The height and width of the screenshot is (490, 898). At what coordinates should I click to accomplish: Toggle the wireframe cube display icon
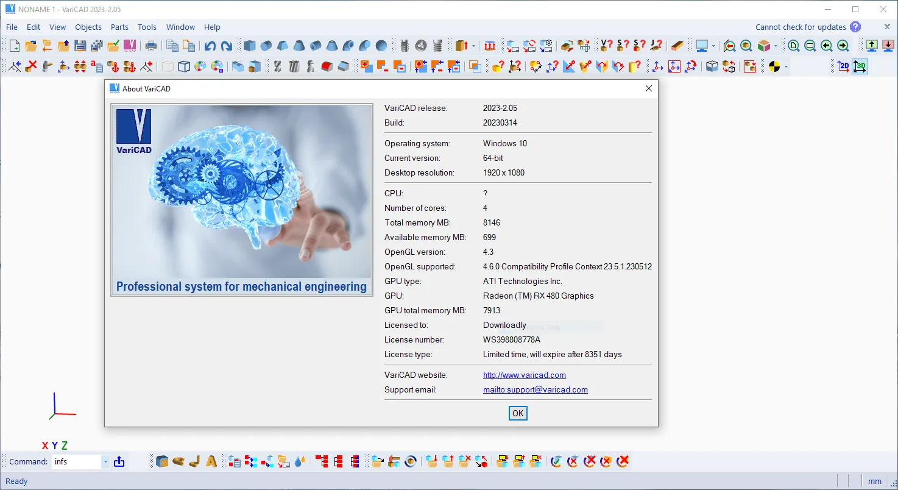pyautogui.click(x=184, y=66)
